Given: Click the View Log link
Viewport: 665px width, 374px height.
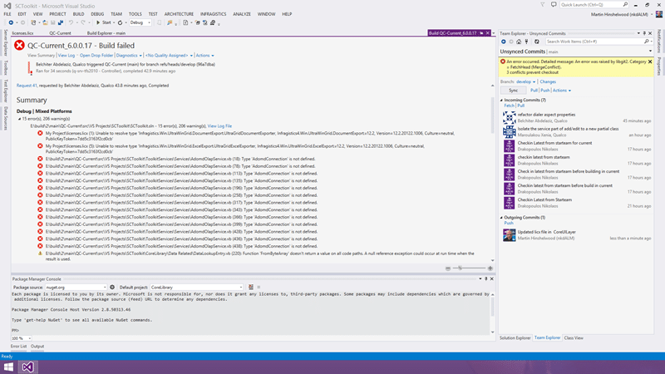Looking at the screenshot, I should (x=66, y=56).
